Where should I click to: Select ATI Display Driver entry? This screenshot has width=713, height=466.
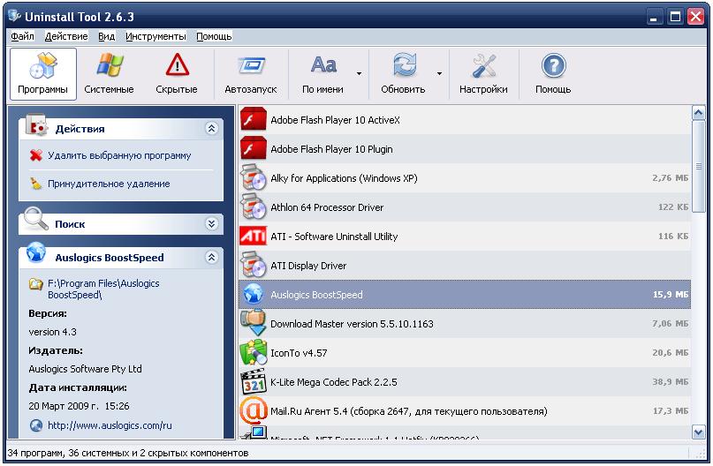[465, 266]
